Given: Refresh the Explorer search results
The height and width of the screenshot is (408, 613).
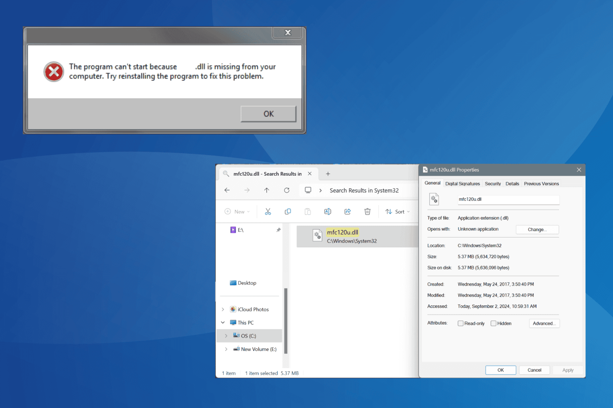Looking at the screenshot, I should [287, 190].
